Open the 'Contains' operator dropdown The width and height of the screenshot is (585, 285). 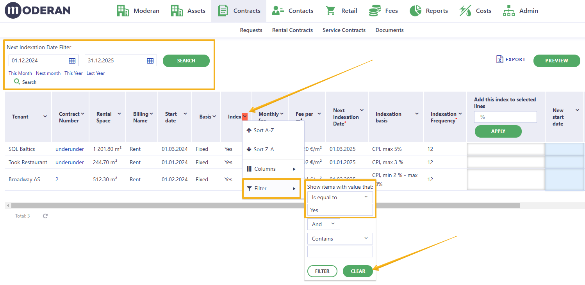[x=340, y=239]
